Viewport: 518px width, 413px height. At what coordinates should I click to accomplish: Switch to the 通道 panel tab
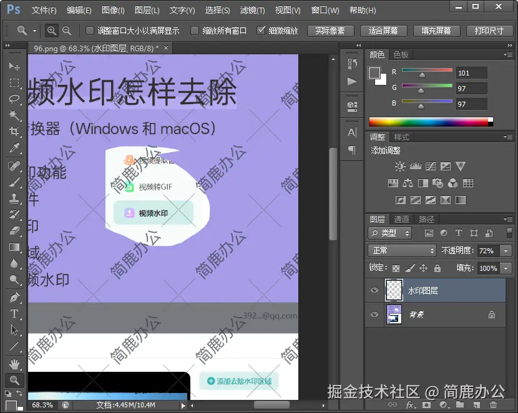(403, 219)
